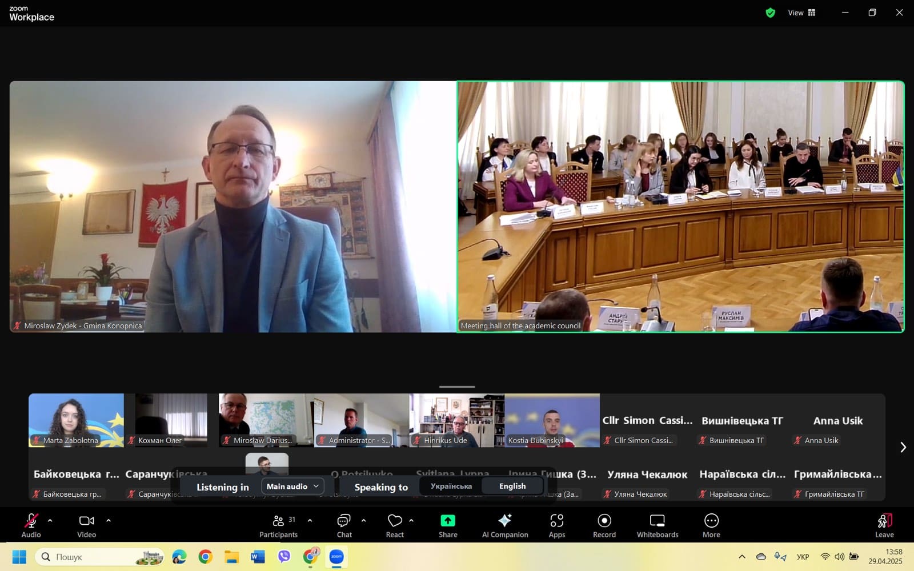The image size is (914, 571).
Task: Show next page of participant thumbnails
Action: [903, 447]
